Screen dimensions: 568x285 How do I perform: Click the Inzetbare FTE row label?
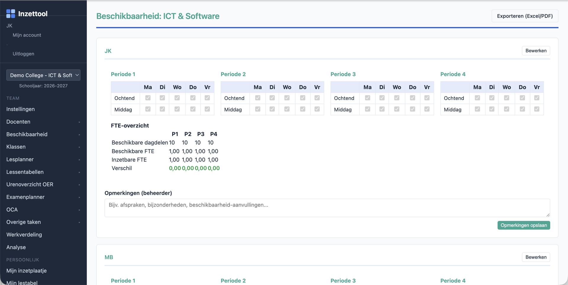click(x=129, y=160)
